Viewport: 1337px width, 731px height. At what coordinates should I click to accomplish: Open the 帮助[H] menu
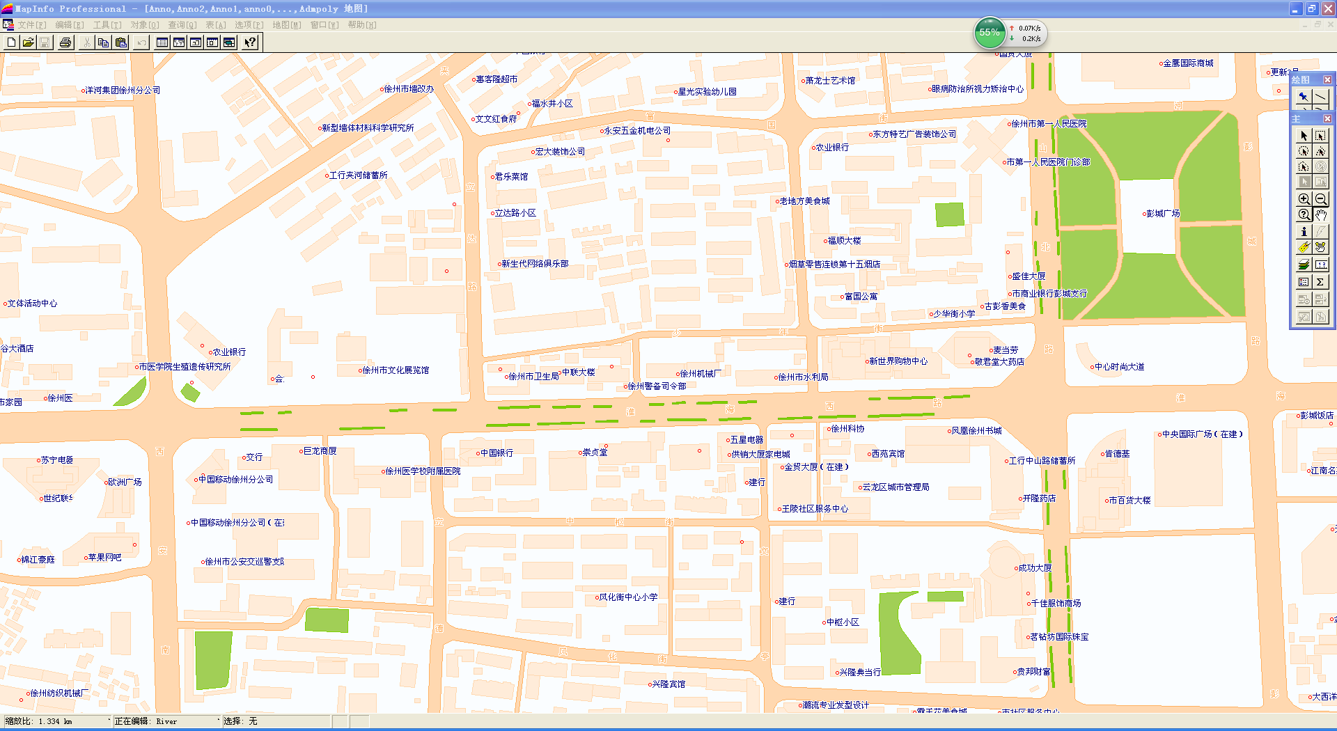(x=362, y=25)
